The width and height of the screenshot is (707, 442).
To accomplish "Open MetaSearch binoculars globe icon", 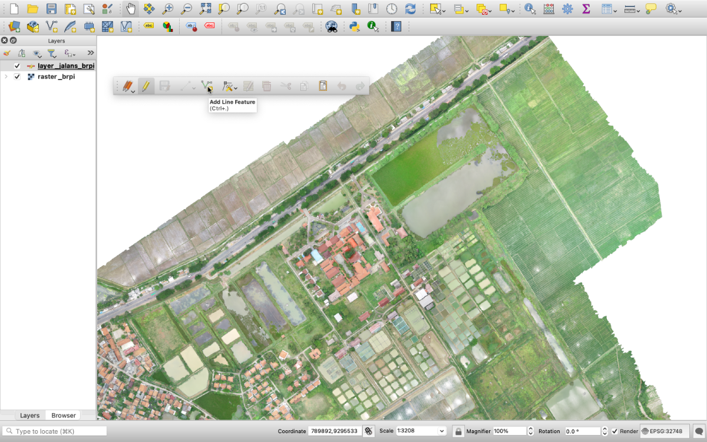I will click(x=332, y=27).
